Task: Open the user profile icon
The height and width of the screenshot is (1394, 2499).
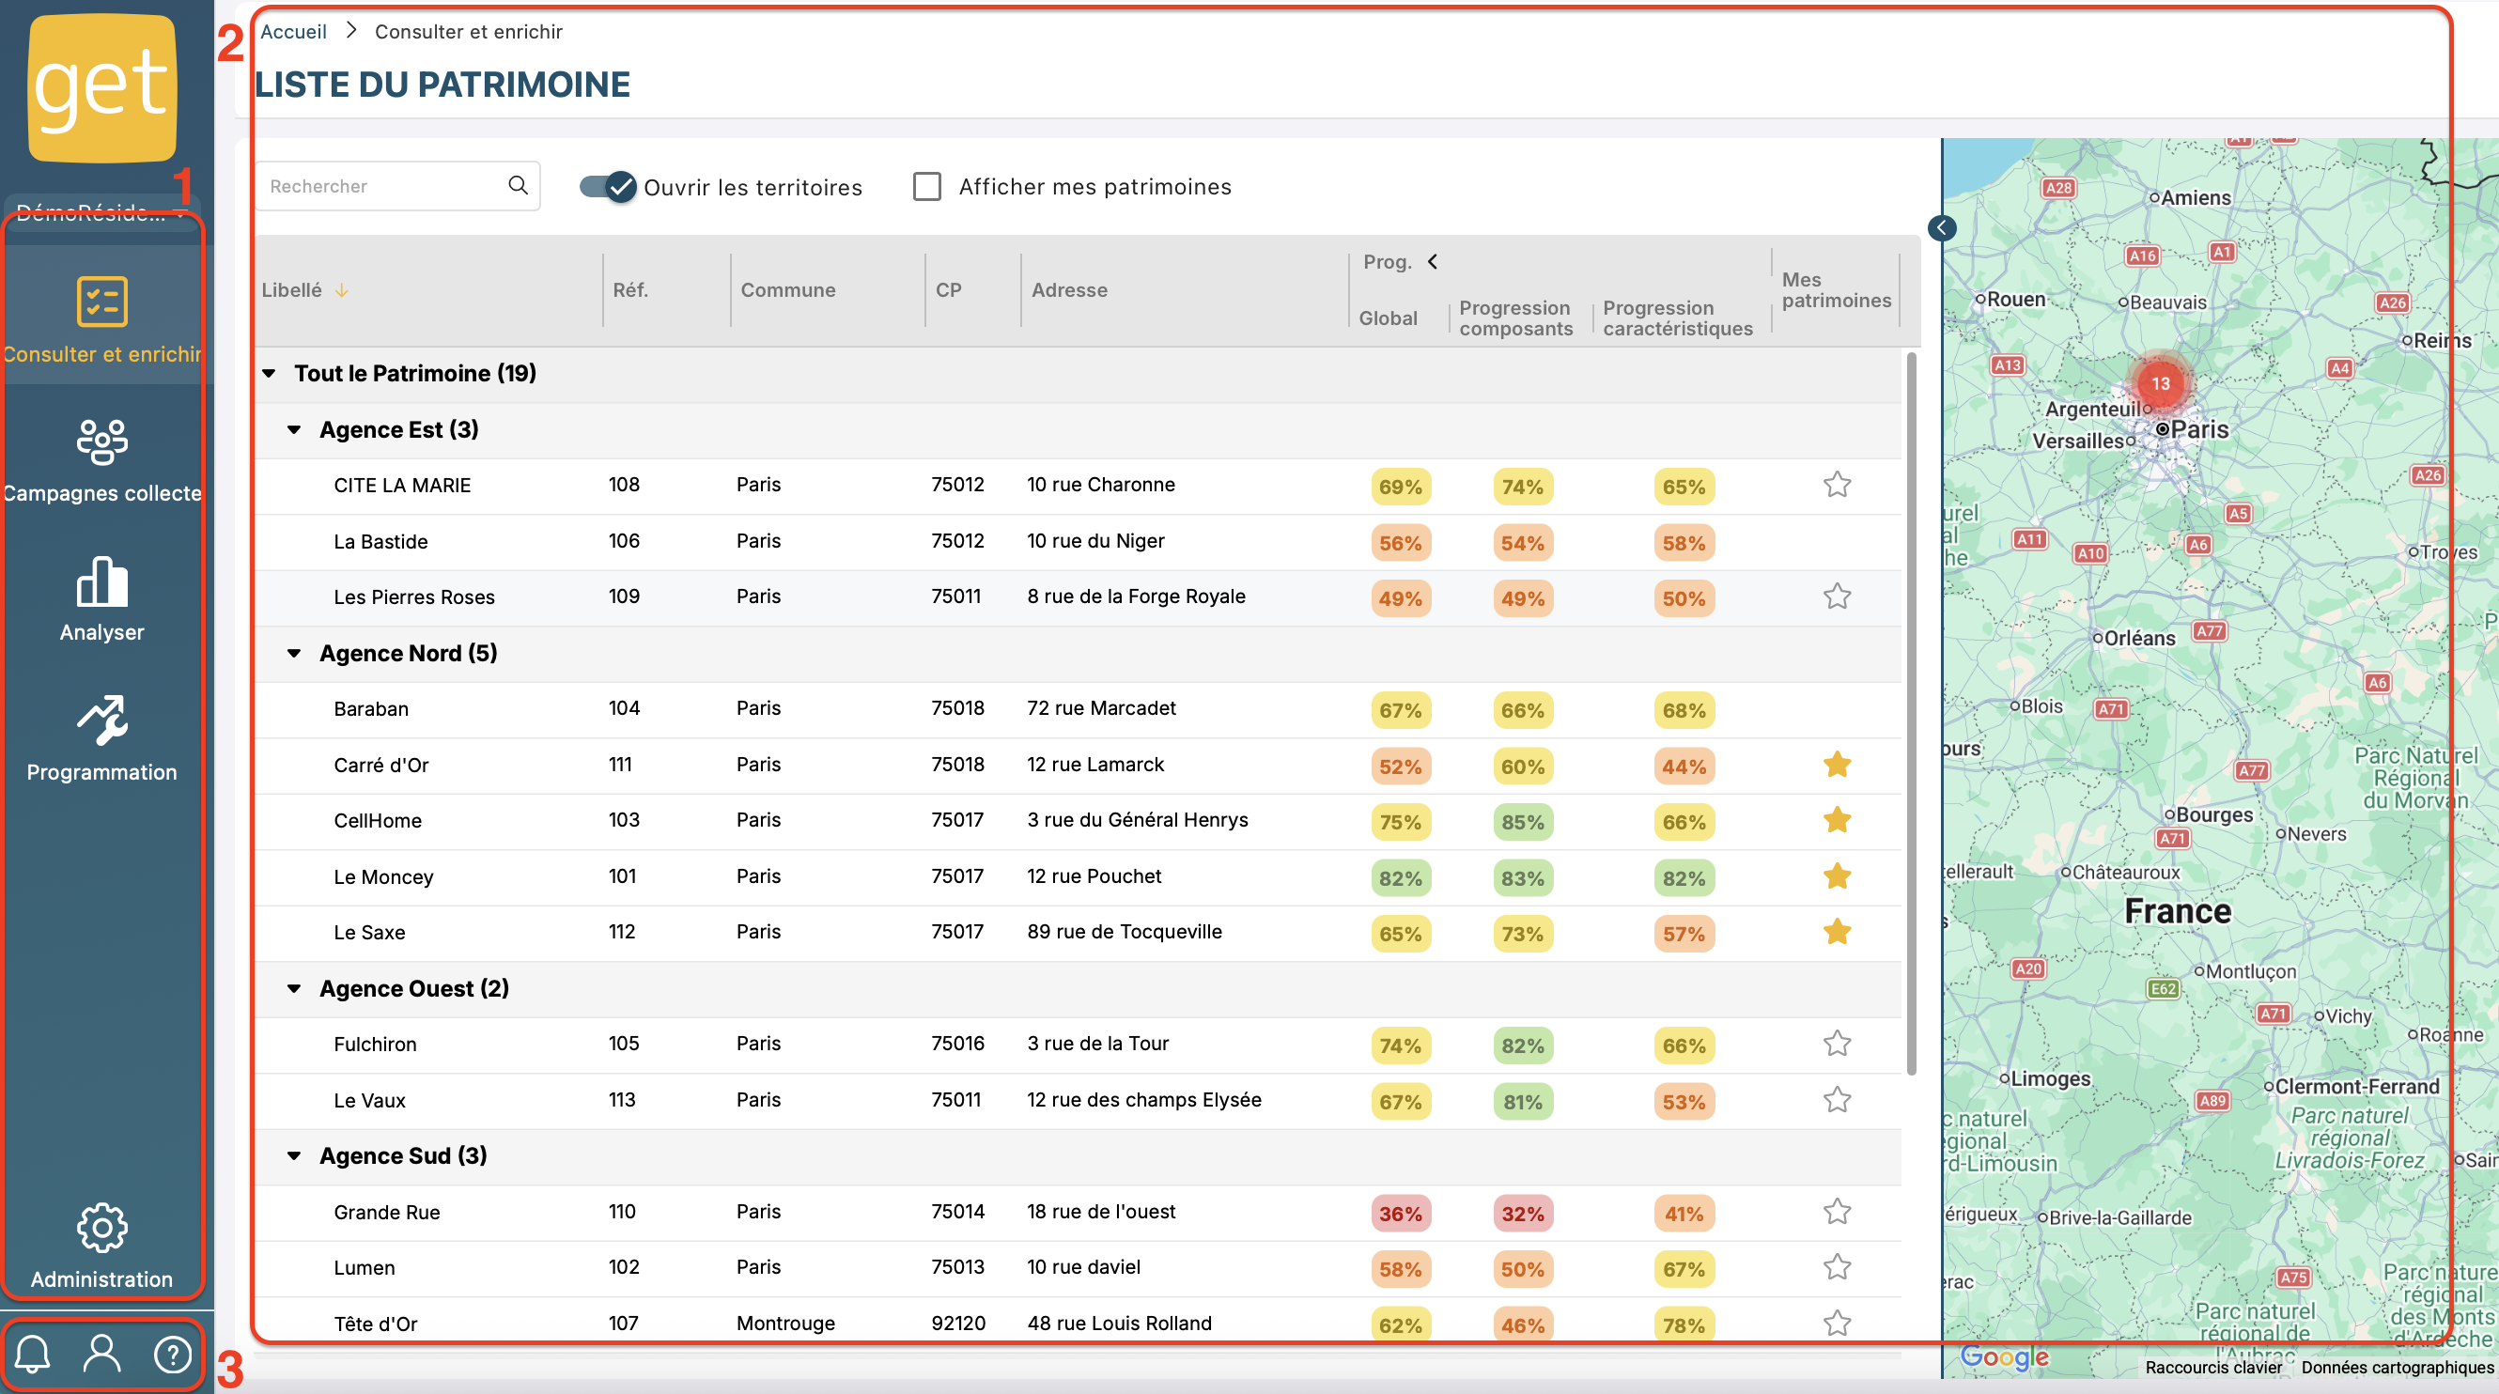Action: tap(101, 1354)
